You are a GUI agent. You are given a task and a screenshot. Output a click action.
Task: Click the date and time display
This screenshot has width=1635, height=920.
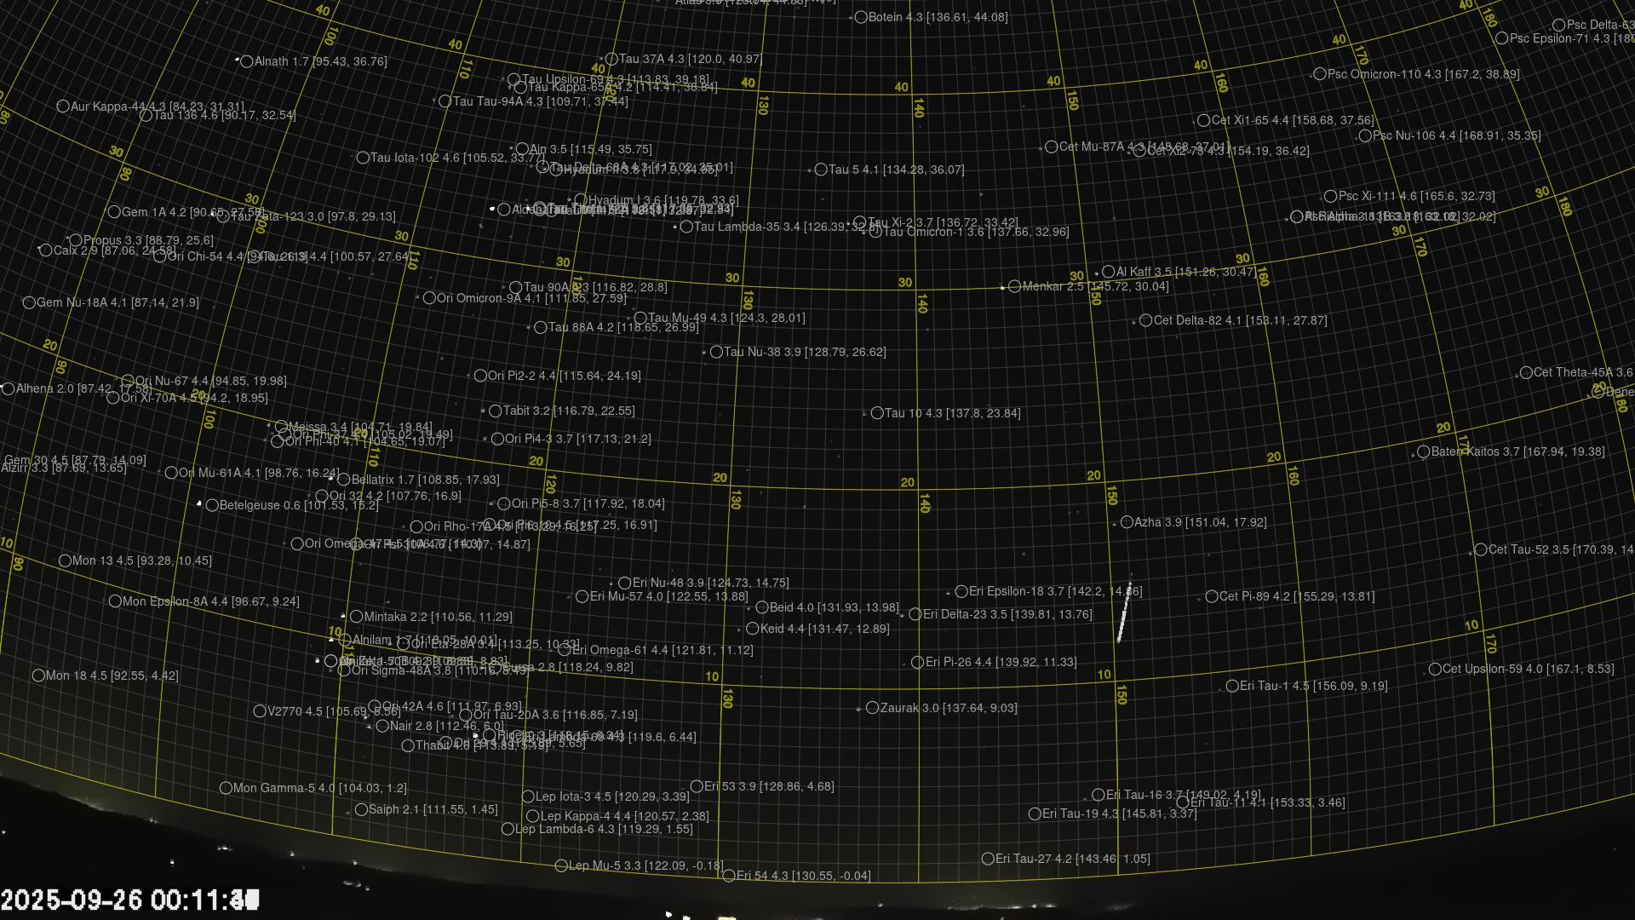[x=129, y=900]
